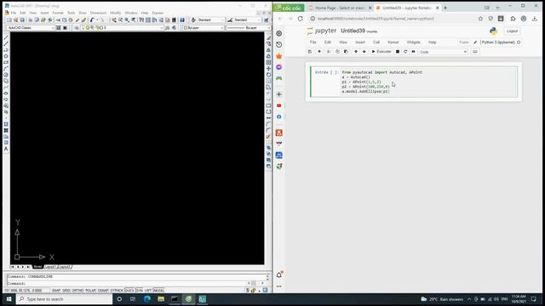
Task: Select the Circle tool in AutoCAD draw toolbar
Action: coord(6,75)
